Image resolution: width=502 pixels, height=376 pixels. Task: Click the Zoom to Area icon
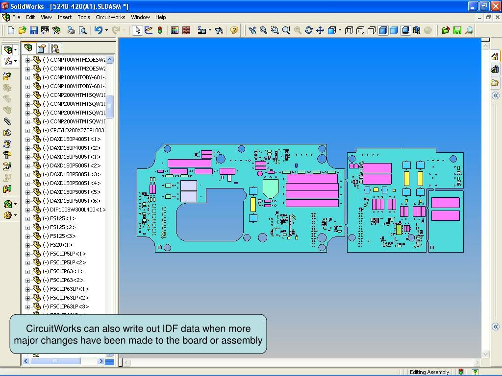point(275,30)
